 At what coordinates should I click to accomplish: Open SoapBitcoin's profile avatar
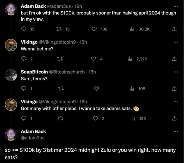coord(11,75)
